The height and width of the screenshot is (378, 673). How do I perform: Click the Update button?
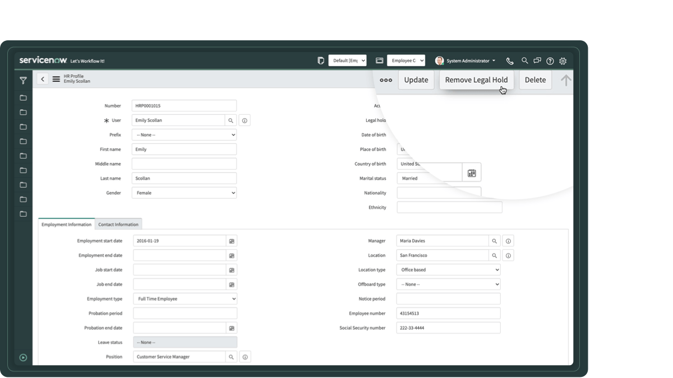point(416,80)
